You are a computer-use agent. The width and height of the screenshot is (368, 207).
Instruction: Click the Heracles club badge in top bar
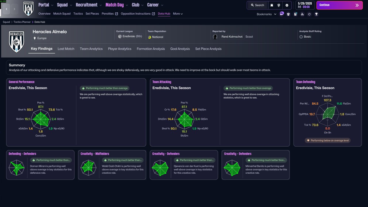[28, 8]
